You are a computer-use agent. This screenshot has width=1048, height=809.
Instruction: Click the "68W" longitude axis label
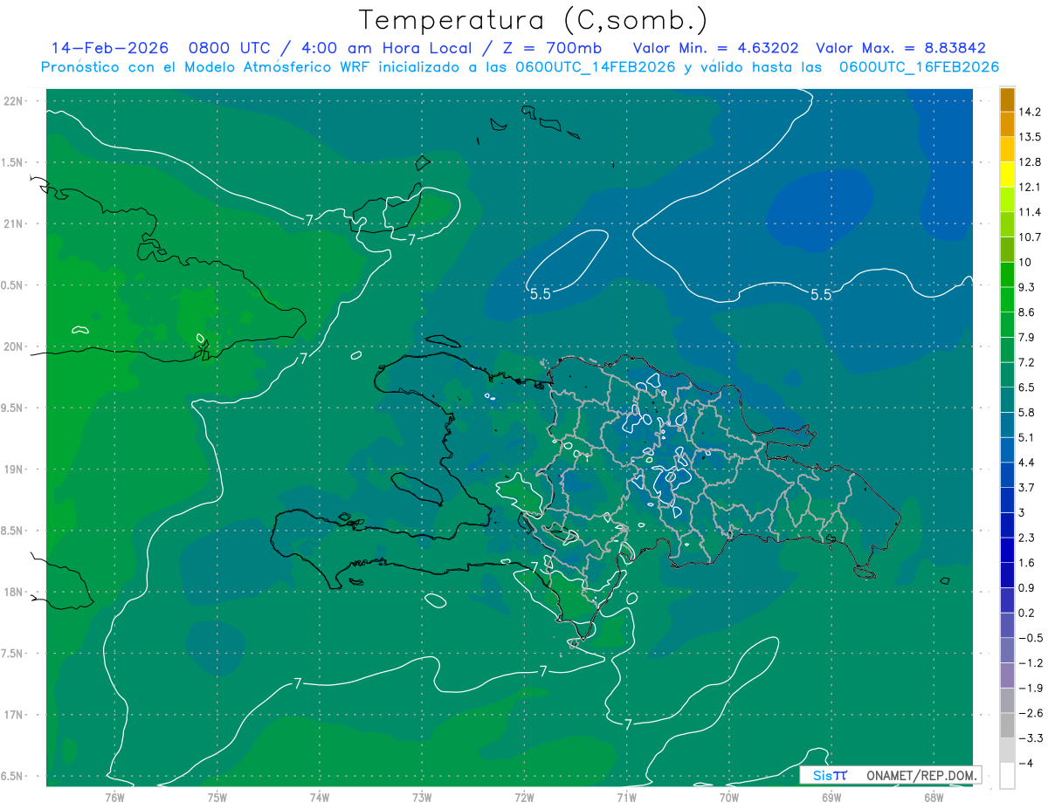pos(933,798)
